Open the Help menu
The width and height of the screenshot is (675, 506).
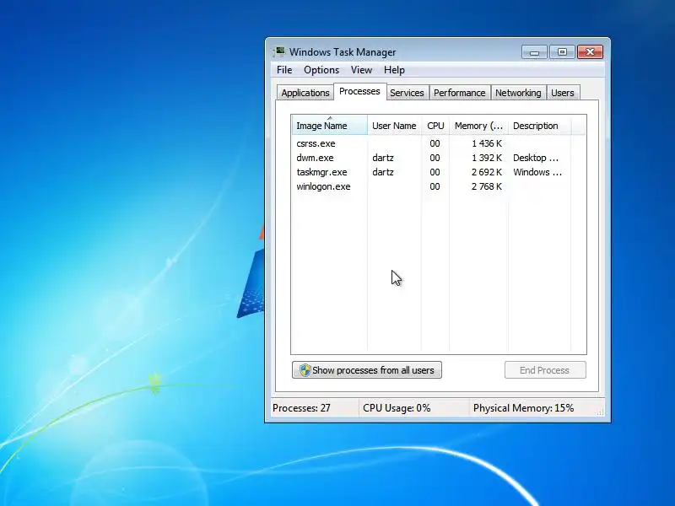point(394,70)
